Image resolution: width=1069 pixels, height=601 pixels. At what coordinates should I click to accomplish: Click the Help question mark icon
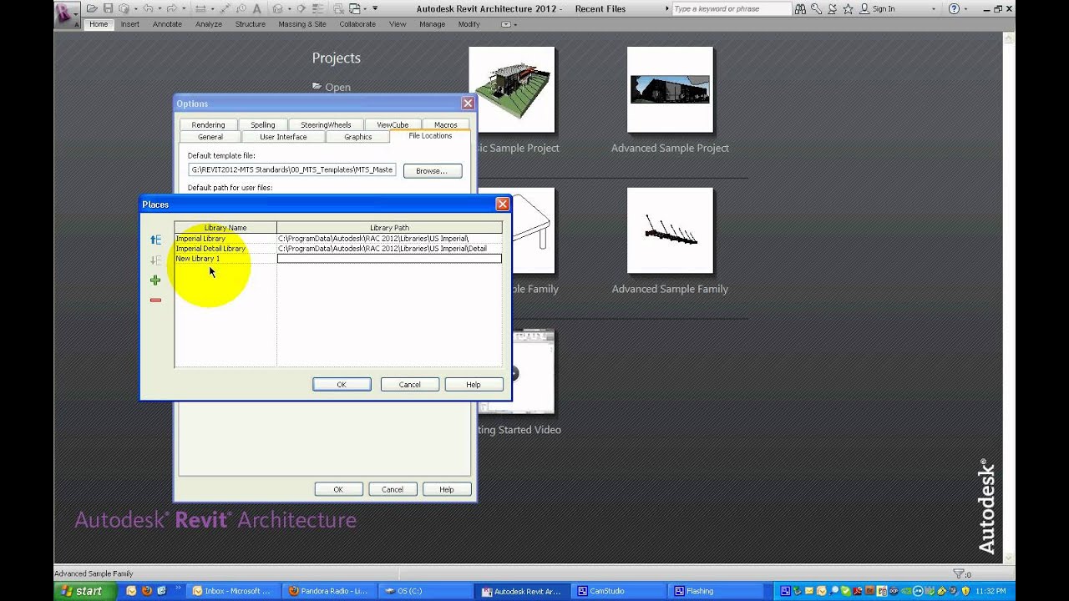click(954, 8)
